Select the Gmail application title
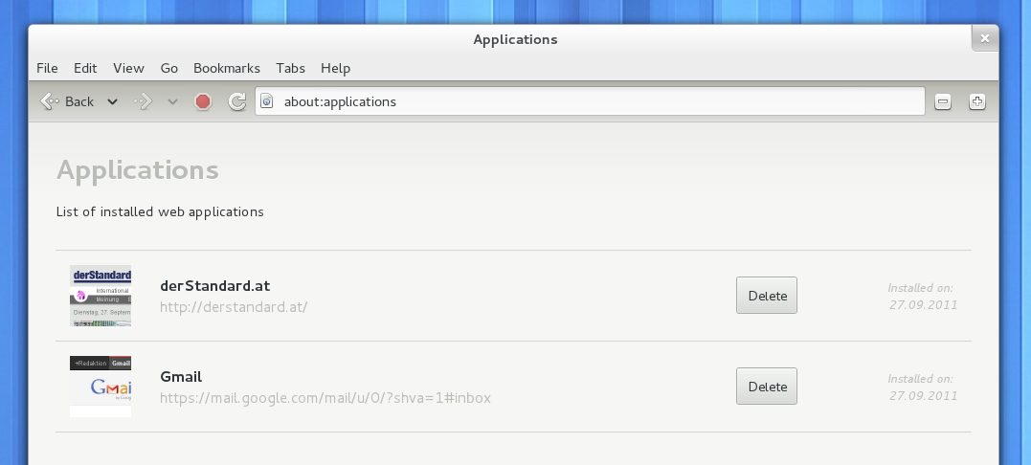 pos(181,376)
